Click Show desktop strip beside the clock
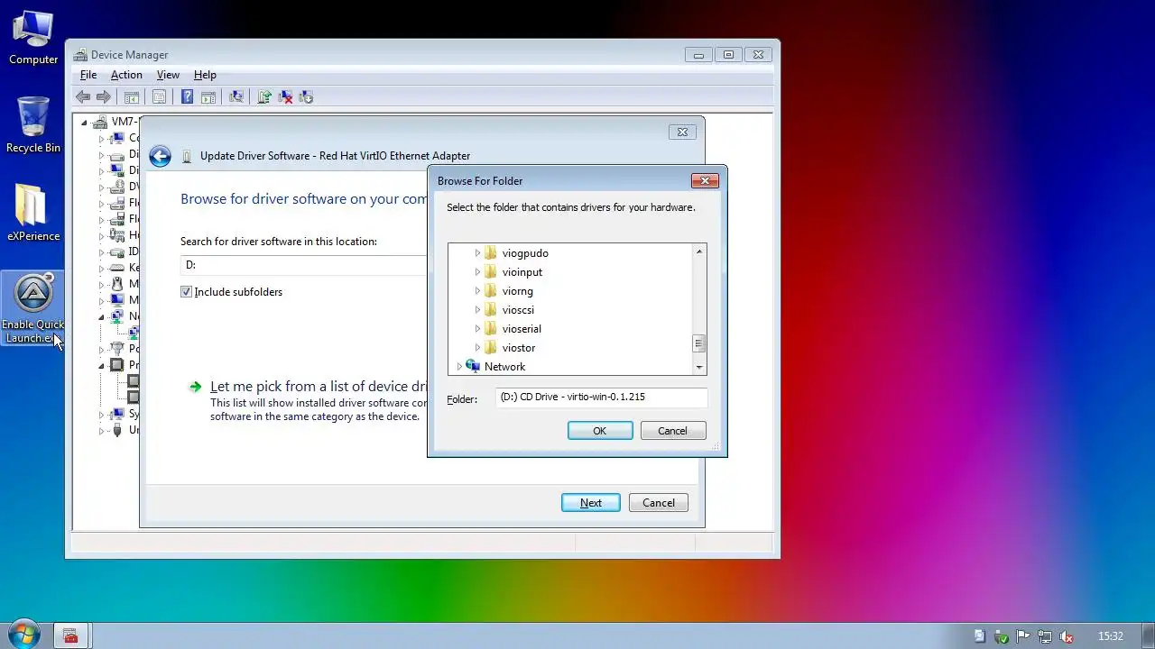Screen dimensions: 1155x649 tap(1148, 635)
